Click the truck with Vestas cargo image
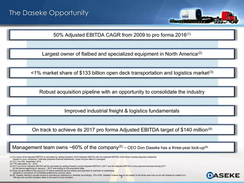 (x=204, y=16)
